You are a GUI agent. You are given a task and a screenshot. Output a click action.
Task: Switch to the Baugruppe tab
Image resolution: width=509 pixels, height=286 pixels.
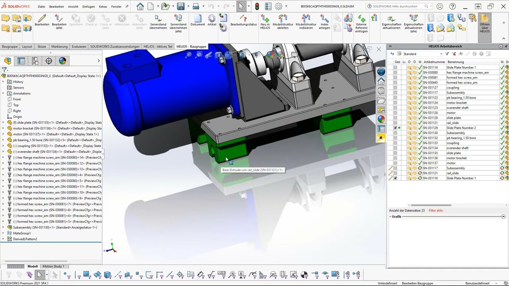[10, 46]
